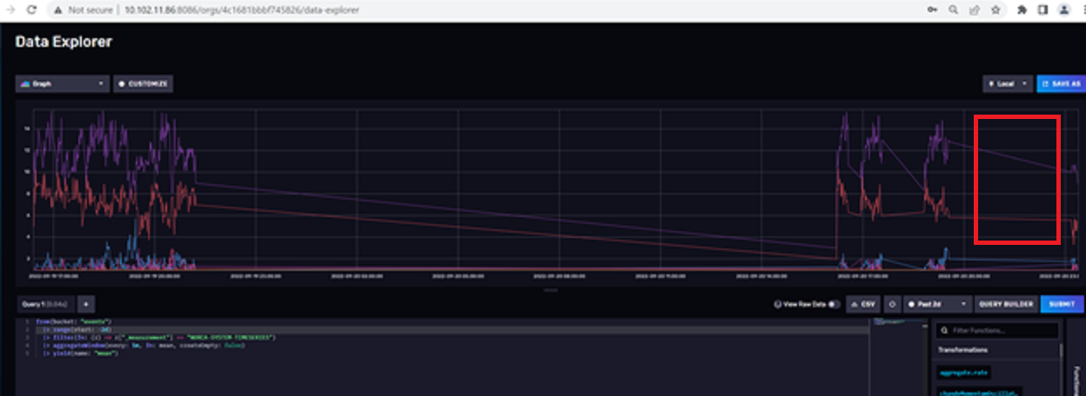Image resolution: width=1086 pixels, height=396 pixels.
Task: Click the CUSTOMIZE button
Action: coord(144,84)
